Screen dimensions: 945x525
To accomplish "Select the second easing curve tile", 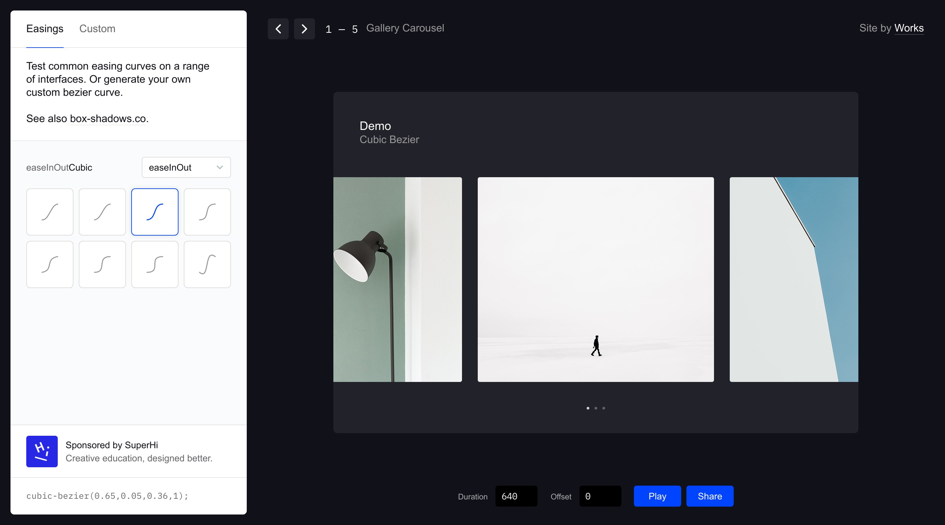I will point(102,212).
